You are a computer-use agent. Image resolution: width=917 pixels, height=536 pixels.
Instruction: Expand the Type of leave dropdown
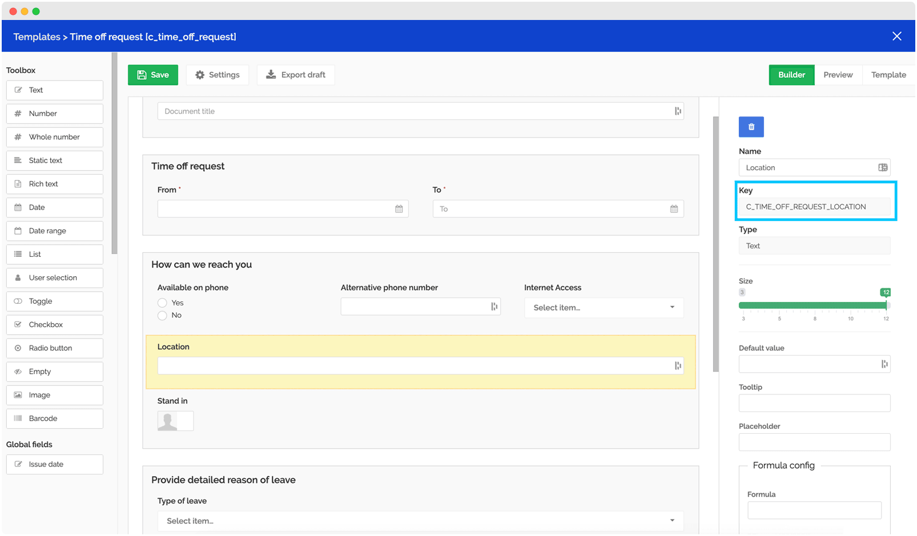(420, 521)
